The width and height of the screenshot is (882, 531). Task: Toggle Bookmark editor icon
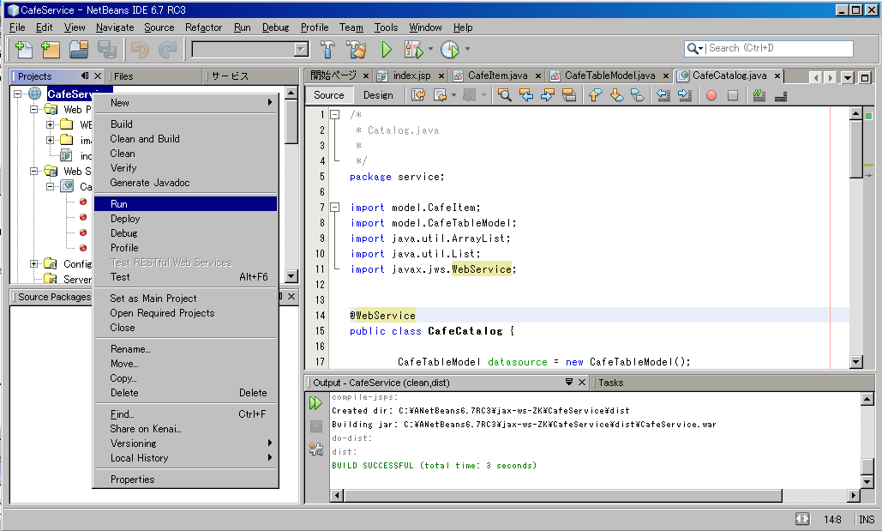coord(638,95)
